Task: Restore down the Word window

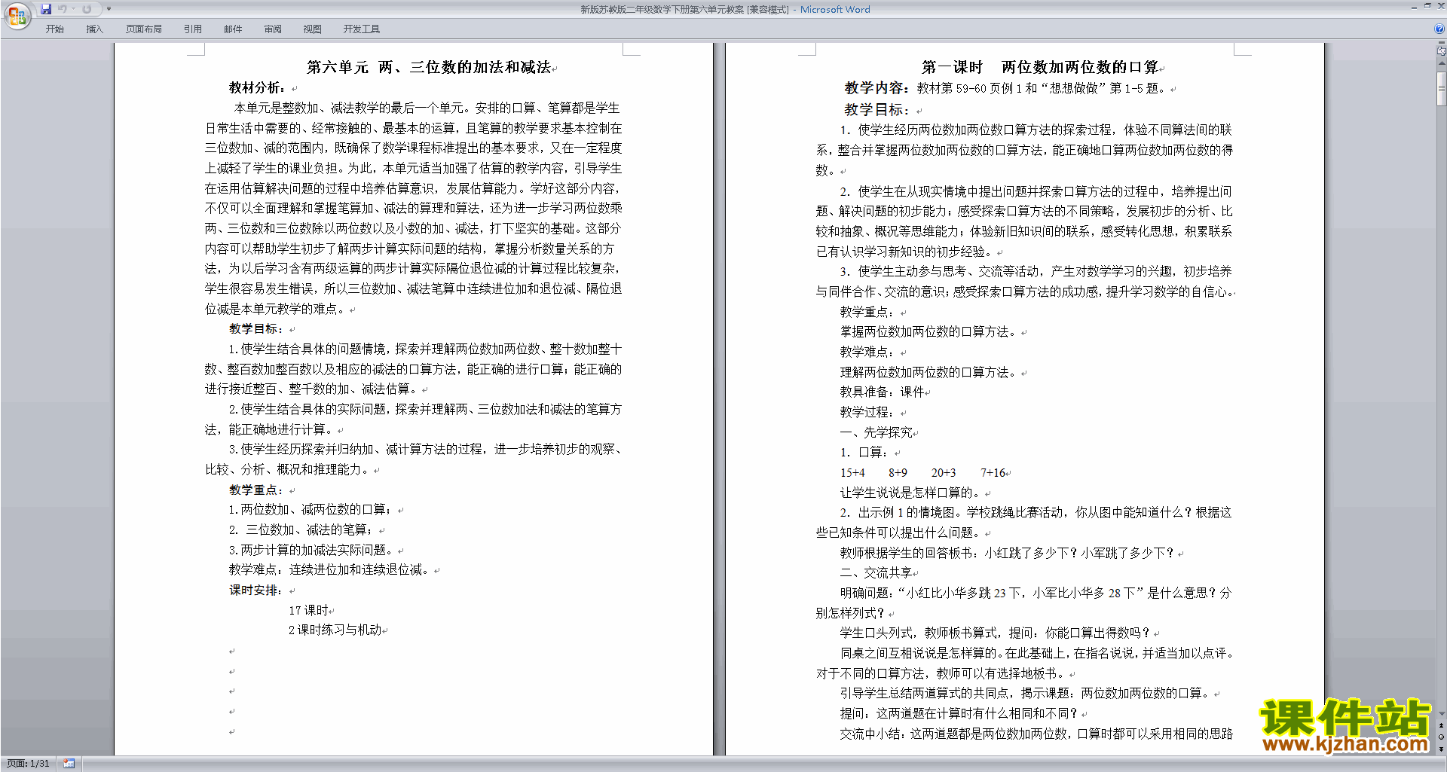Action: [x=1427, y=6]
